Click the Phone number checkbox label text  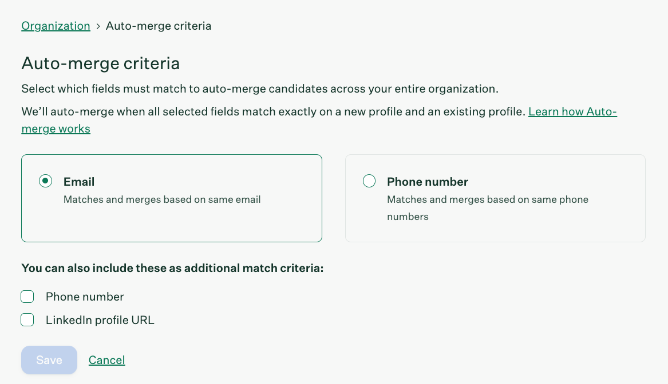coord(85,297)
